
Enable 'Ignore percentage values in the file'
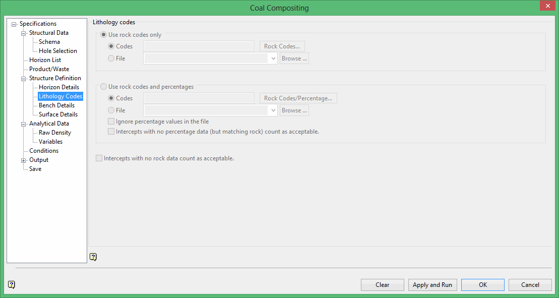[111, 122]
